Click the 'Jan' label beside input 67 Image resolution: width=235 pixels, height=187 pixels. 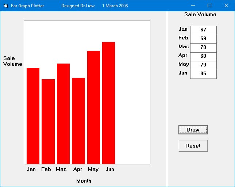click(x=183, y=29)
